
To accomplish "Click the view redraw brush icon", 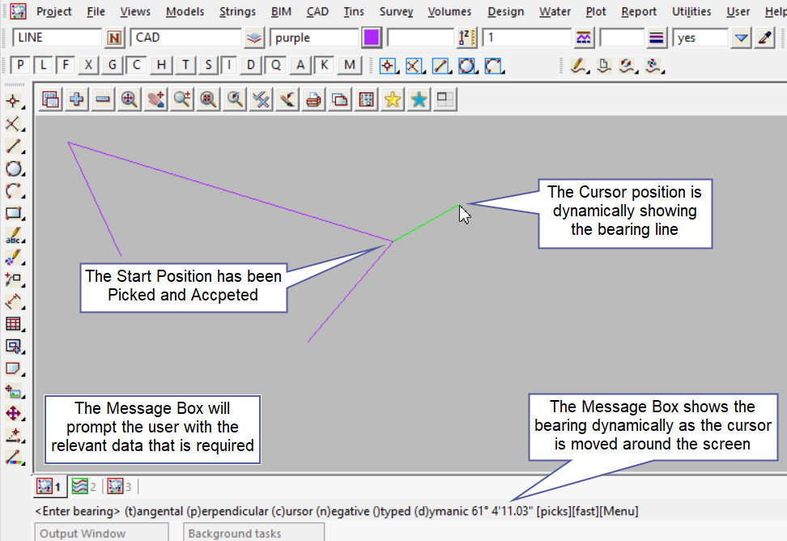I will click(287, 100).
